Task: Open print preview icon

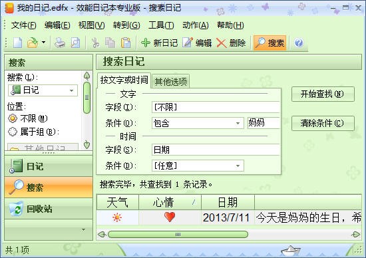Action: click(75, 43)
